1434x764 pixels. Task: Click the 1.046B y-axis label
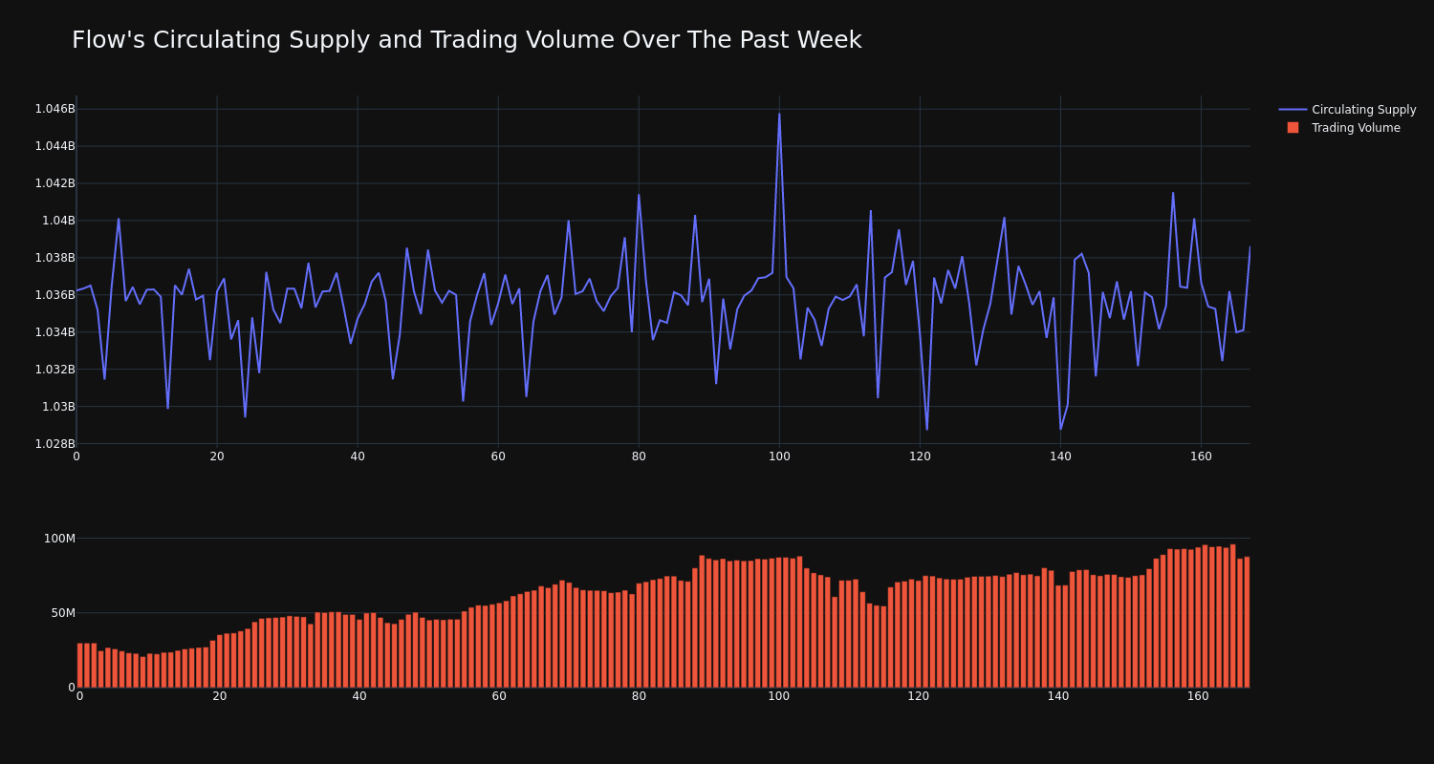(54, 109)
